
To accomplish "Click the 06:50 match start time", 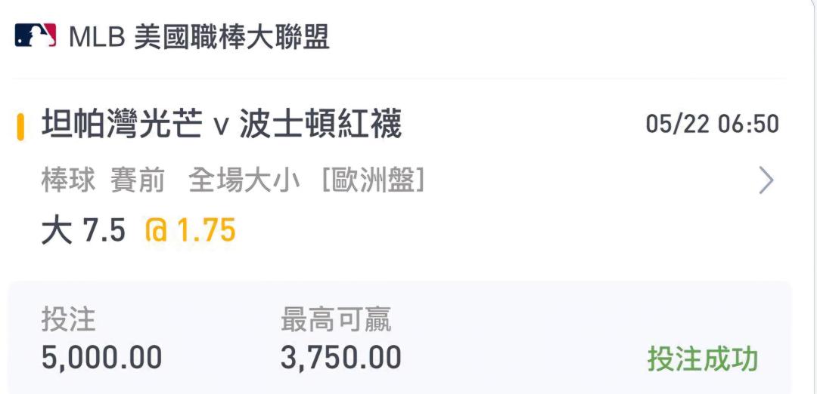I will coord(748,124).
